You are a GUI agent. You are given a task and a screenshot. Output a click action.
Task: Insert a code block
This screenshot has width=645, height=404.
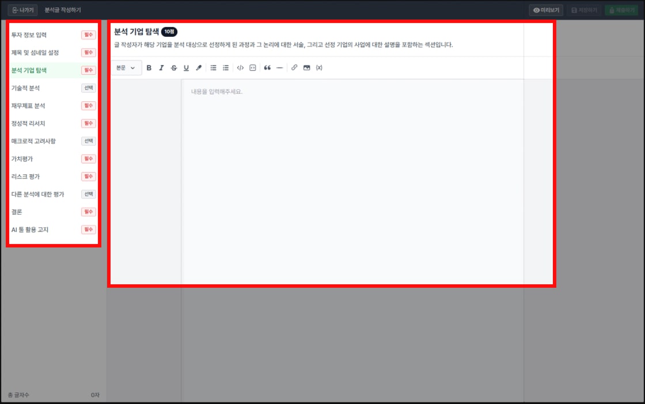point(253,68)
